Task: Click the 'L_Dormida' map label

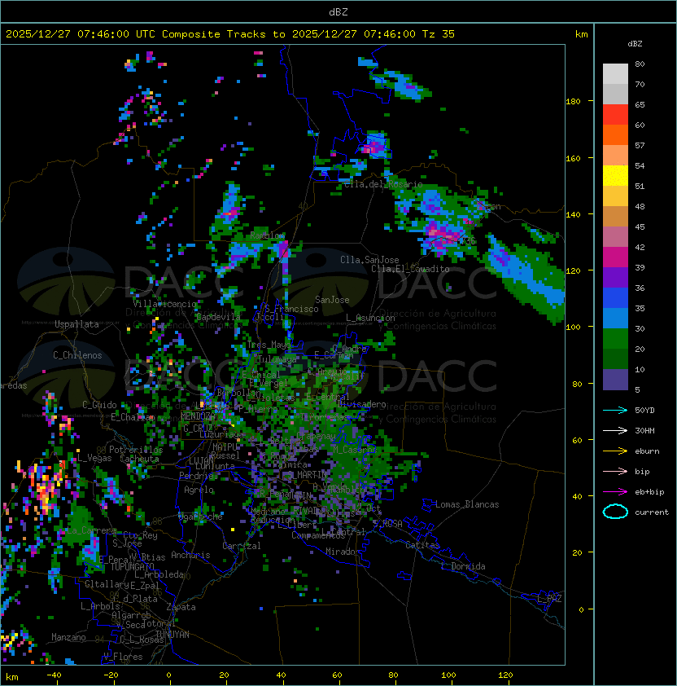Action: tap(463, 566)
